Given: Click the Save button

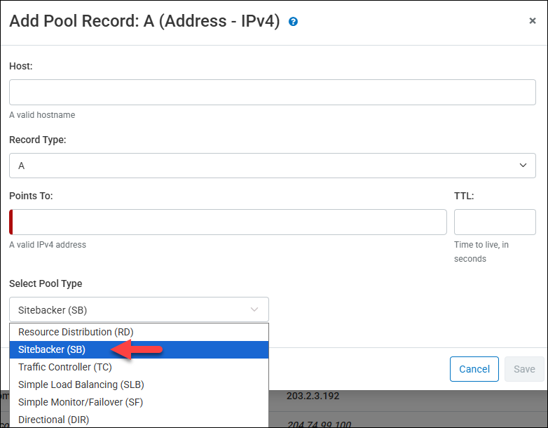Looking at the screenshot, I should [x=523, y=369].
